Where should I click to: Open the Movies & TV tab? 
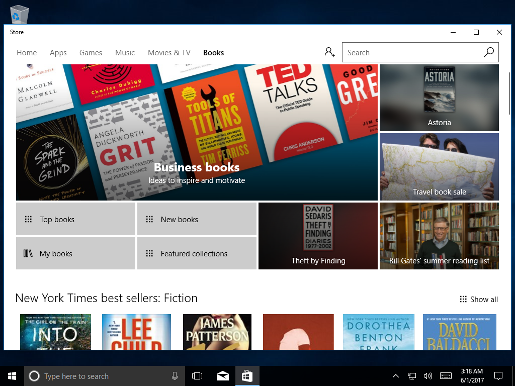tap(169, 52)
